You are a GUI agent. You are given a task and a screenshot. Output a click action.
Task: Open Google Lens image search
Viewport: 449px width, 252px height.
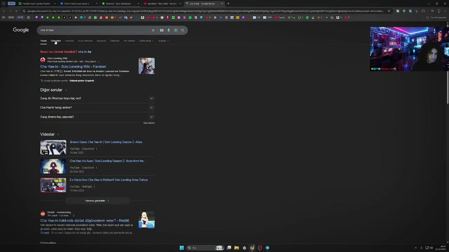coord(176,30)
